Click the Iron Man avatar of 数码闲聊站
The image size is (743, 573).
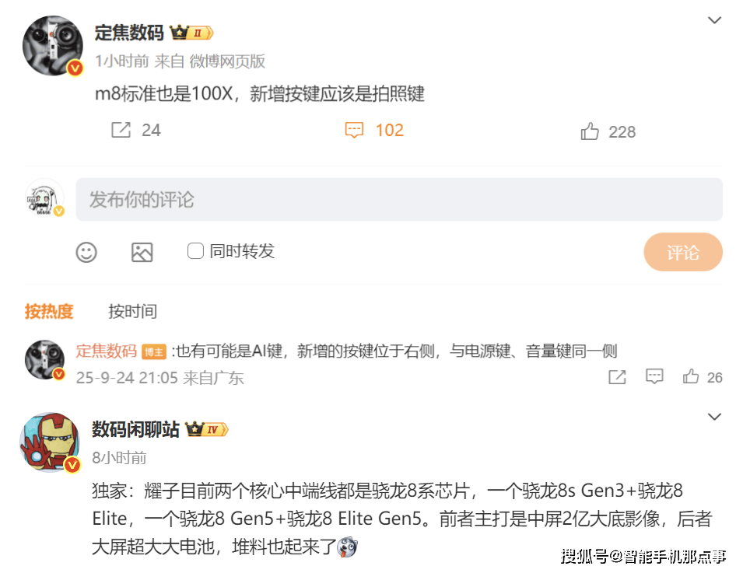(x=50, y=442)
